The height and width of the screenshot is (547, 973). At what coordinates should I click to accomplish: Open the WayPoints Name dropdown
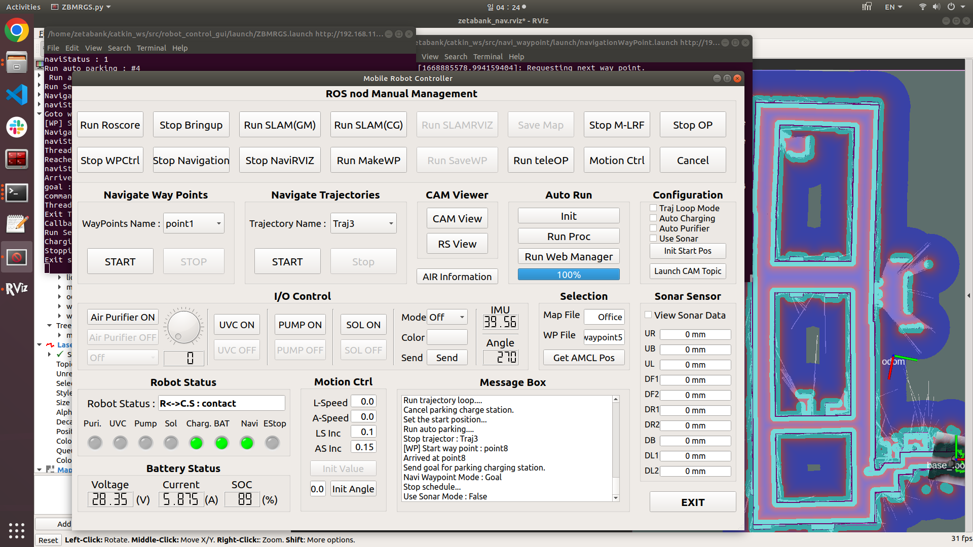tap(194, 223)
